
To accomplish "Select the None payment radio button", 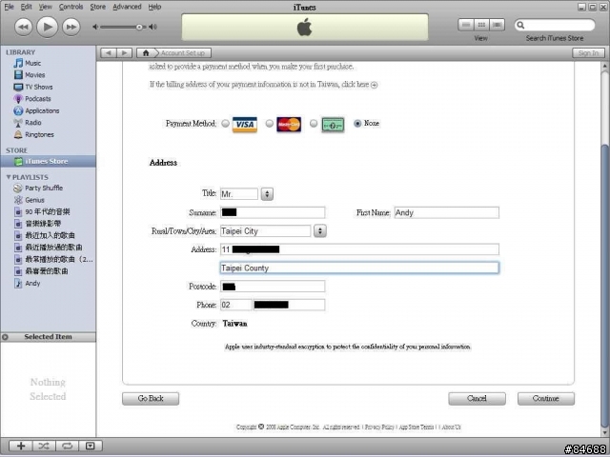I will pyautogui.click(x=357, y=124).
